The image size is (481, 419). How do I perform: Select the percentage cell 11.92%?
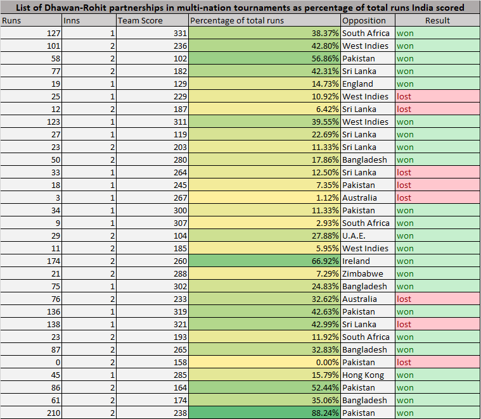[264, 337]
